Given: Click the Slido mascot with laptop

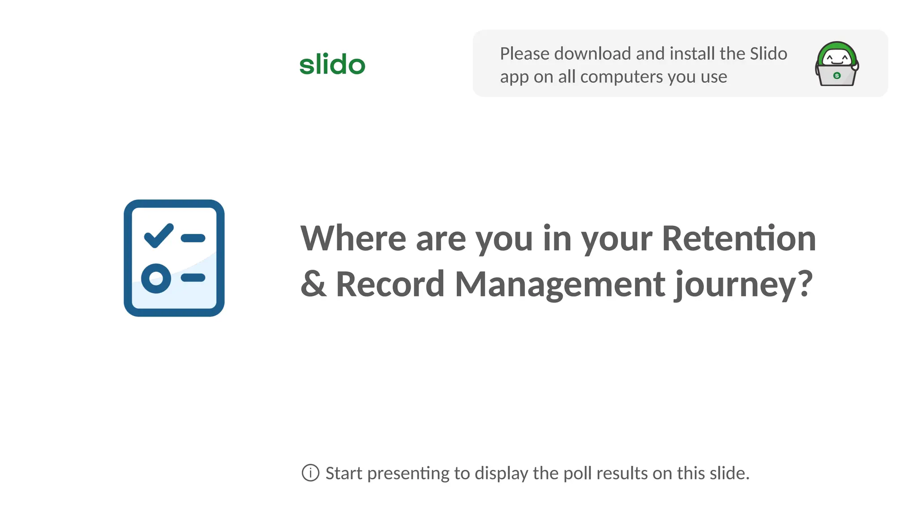Looking at the screenshot, I should tap(836, 64).
